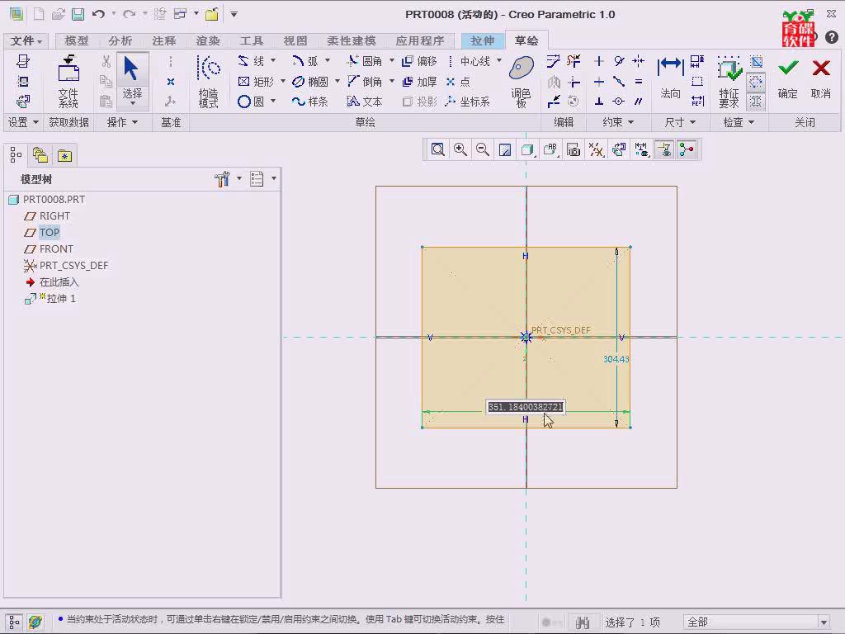The width and height of the screenshot is (845, 634).
Task: Switch to the Analysis ribbon tab
Action: (x=120, y=40)
